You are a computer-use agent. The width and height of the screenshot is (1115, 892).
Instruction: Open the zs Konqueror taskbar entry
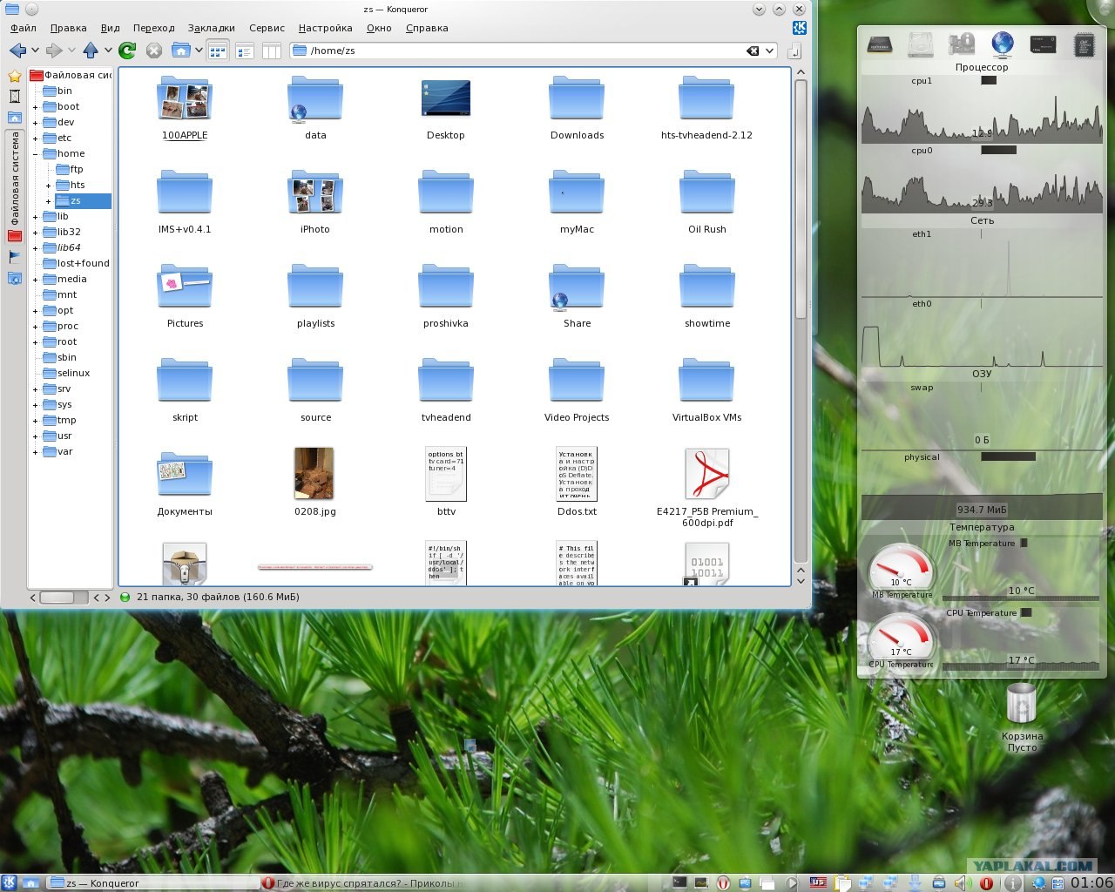[152, 882]
